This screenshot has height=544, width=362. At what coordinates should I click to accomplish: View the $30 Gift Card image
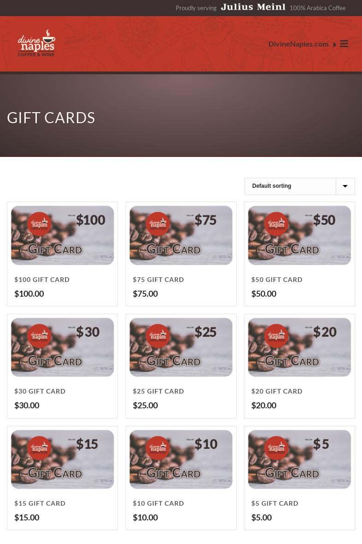tap(62, 347)
